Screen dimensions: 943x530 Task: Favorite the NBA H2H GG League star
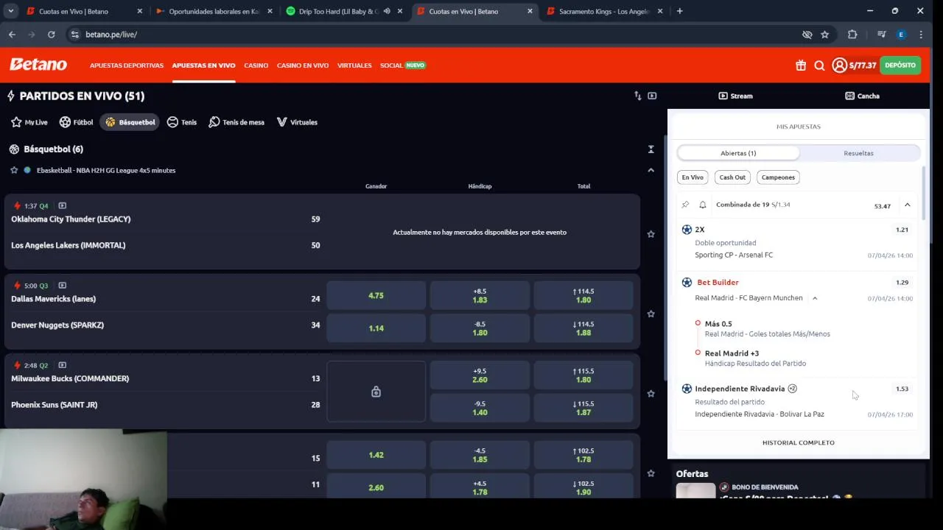[x=14, y=170]
